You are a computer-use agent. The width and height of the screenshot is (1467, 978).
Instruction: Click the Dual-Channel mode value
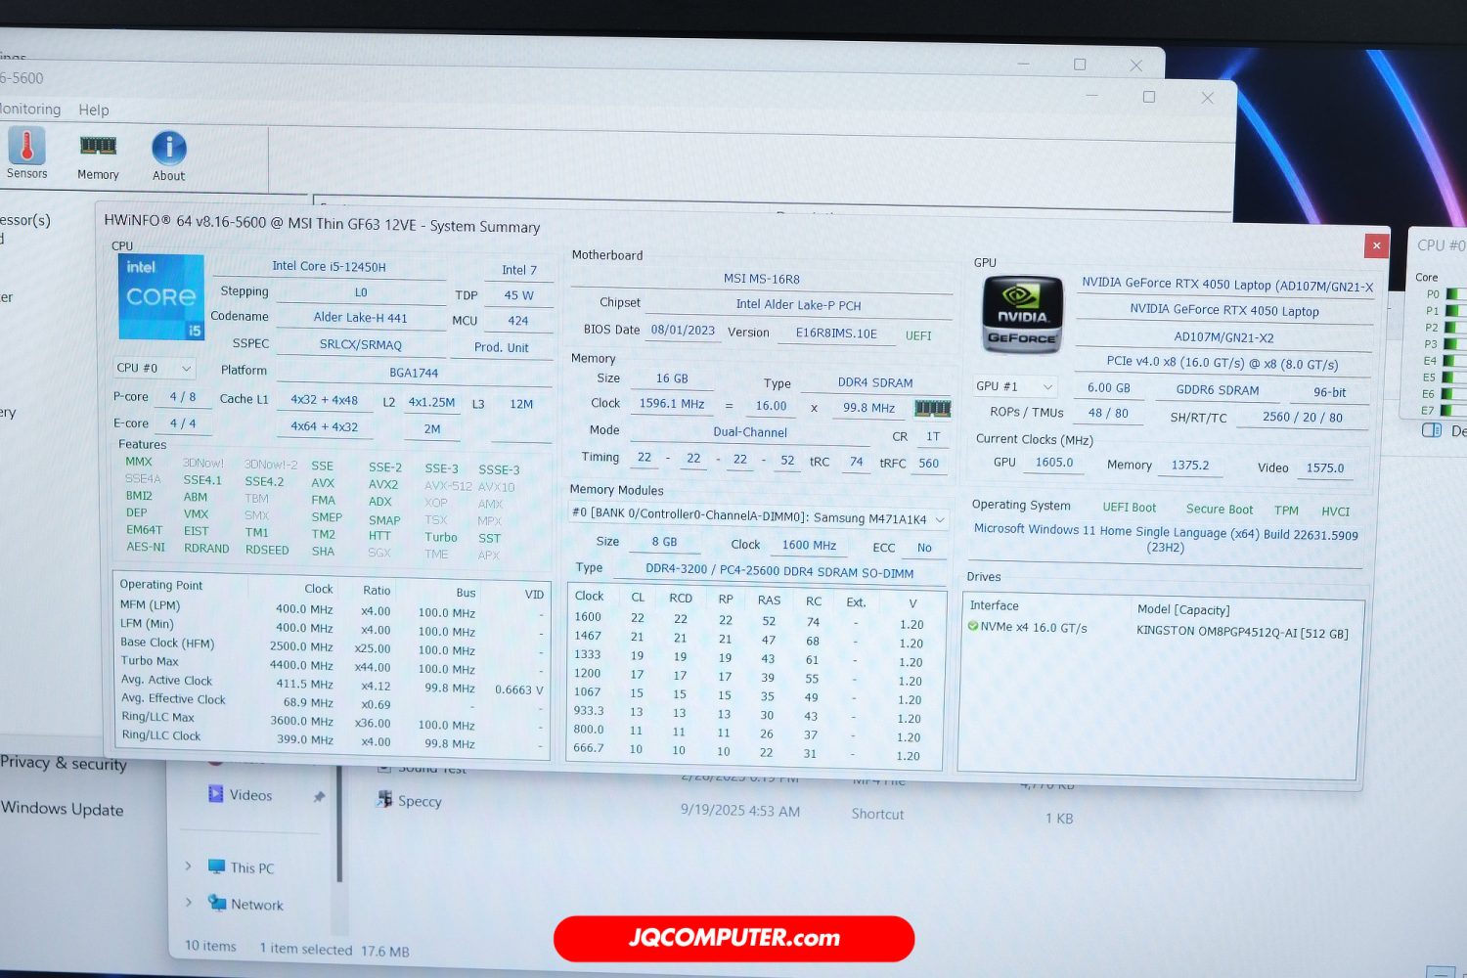(x=750, y=432)
